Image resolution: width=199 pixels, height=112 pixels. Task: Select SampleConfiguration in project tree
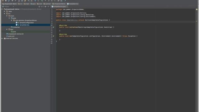pos(27,23)
